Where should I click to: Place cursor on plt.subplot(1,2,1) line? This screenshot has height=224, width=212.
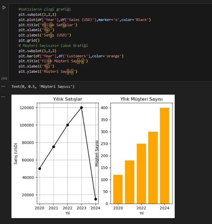pos(37,14)
